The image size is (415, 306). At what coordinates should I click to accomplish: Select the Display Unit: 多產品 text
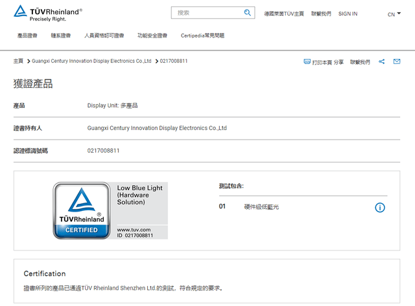click(112, 105)
